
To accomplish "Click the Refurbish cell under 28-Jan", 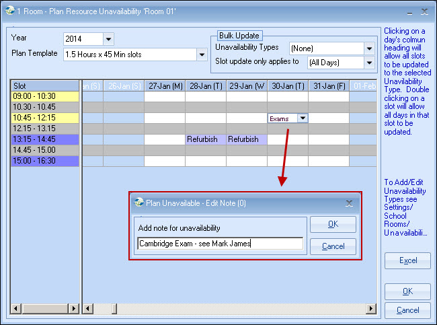I will click(x=206, y=139).
